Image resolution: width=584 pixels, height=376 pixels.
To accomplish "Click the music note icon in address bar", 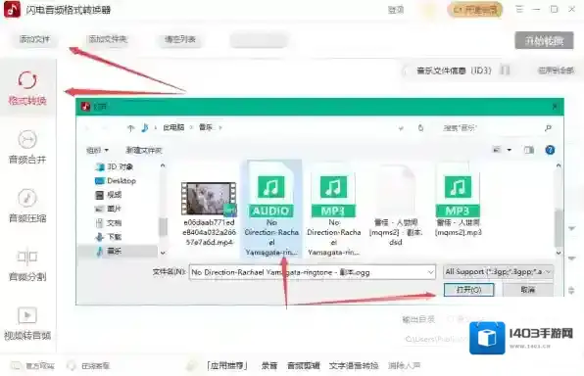I will point(145,128).
